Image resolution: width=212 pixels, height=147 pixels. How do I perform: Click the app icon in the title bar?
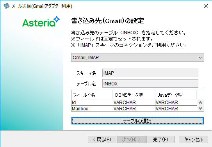pos(7,6)
